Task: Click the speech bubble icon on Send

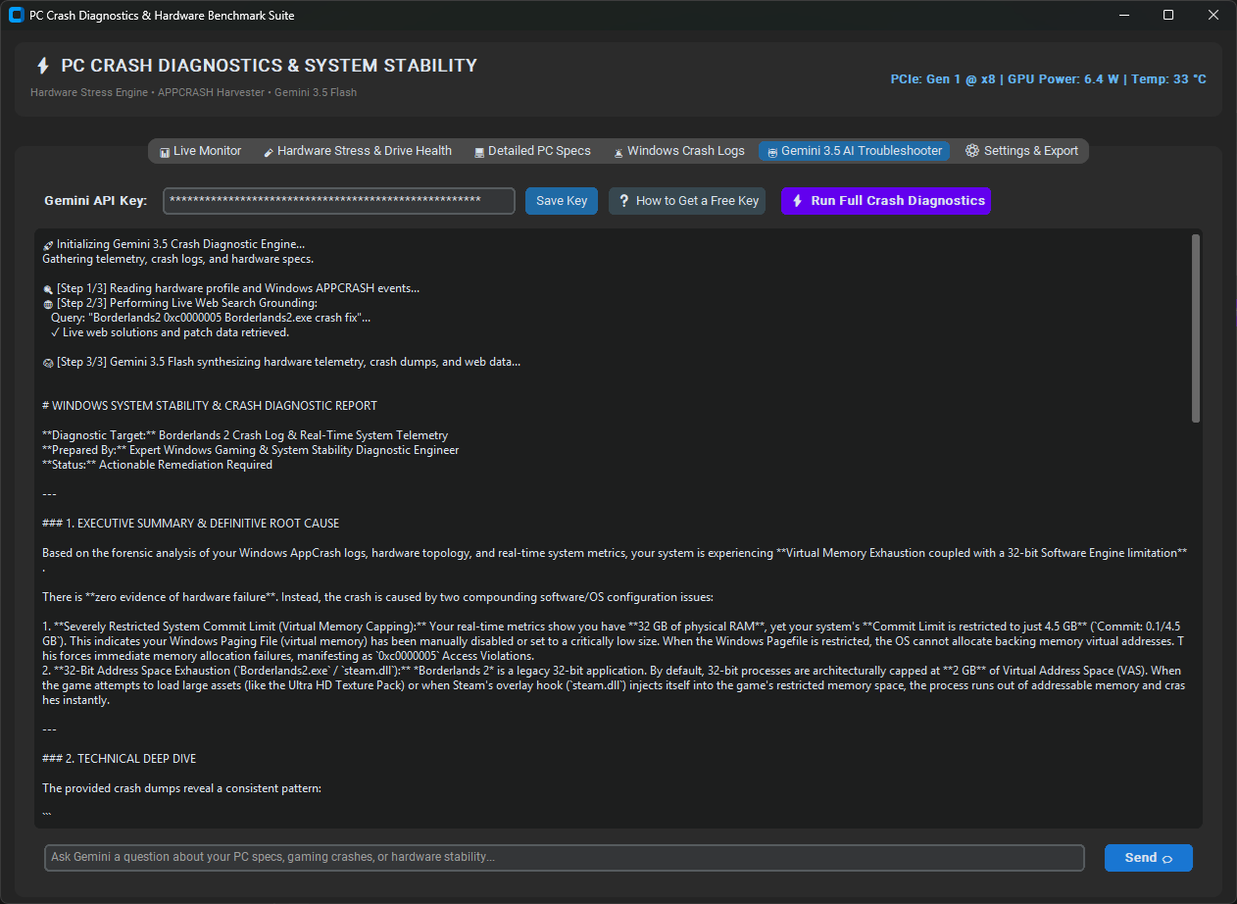Action: [1167, 859]
